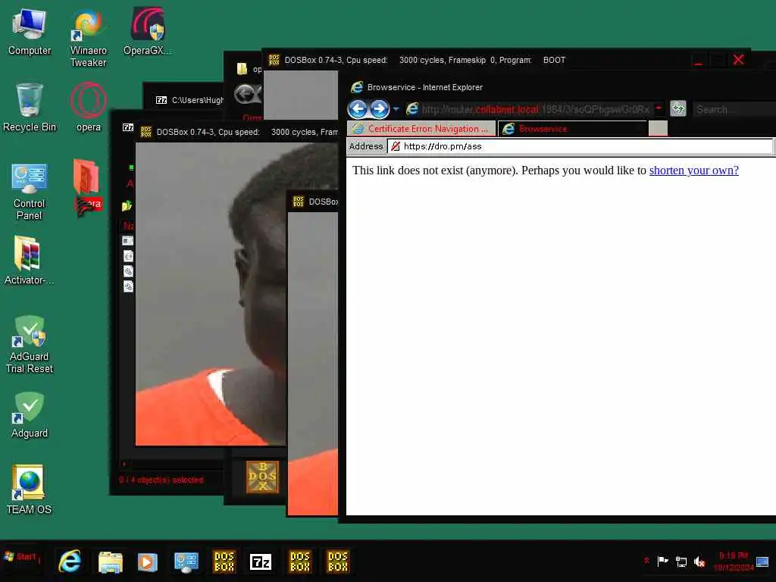Click the folder icon in Explorer window title

click(x=242, y=69)
